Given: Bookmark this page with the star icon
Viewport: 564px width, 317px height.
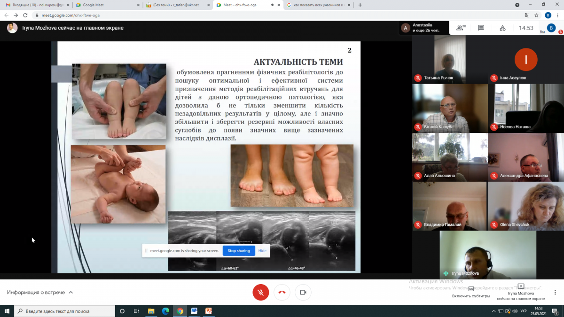Looking at the screenshot, I should point(536,15).
